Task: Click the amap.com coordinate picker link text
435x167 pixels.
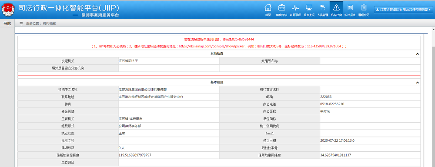Action: point(216,47)
